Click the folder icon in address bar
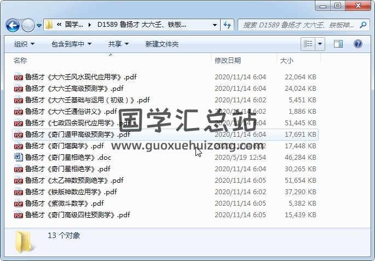Screen dimensions: 375x261 click(x=49, y=25)
